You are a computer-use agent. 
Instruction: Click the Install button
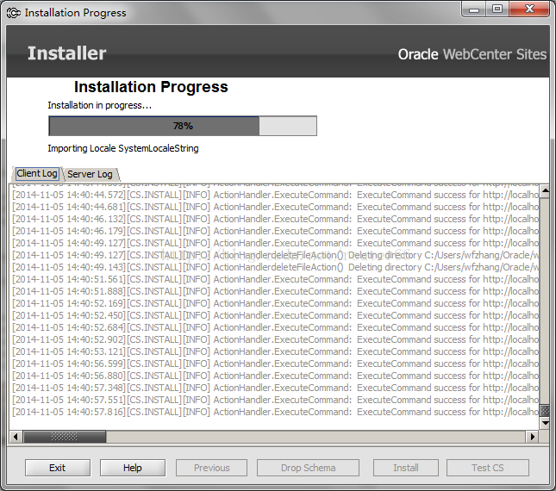tap(406, 468)
